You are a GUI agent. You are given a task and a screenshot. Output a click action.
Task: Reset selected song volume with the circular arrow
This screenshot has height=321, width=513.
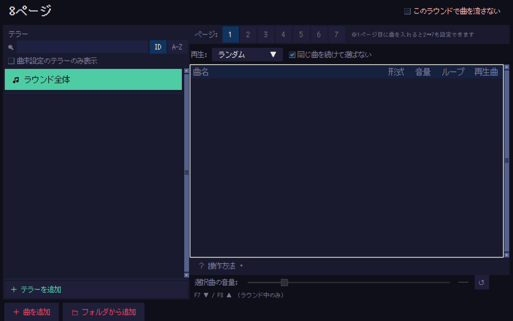point(481,282)
